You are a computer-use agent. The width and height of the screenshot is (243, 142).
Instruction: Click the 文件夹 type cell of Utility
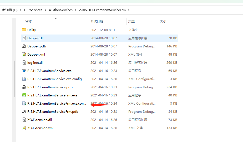click(x=133, y=30)
